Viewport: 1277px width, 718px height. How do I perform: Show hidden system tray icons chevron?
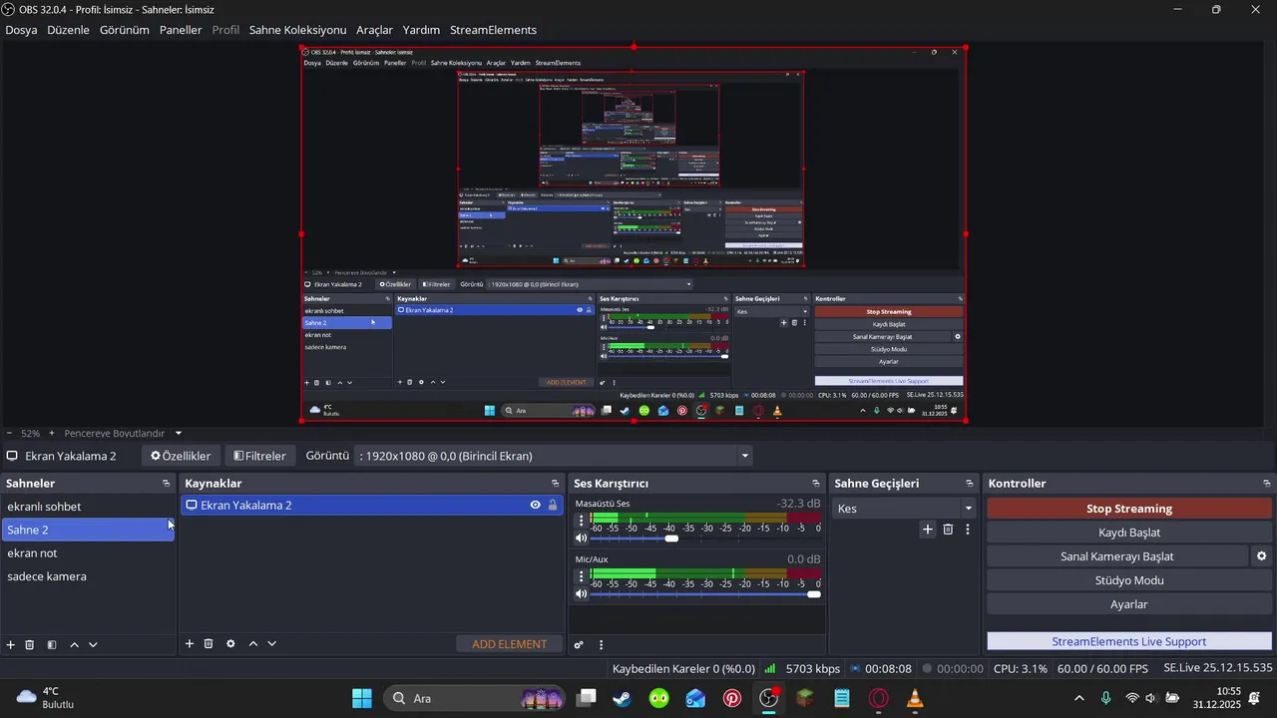click(1078, 698)
